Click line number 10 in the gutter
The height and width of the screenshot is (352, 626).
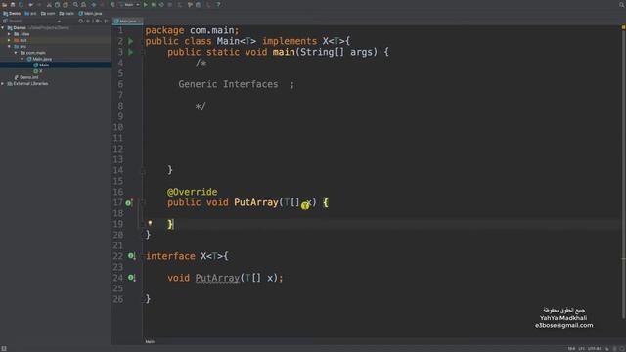pyautogui.click(x=118, y=127)
